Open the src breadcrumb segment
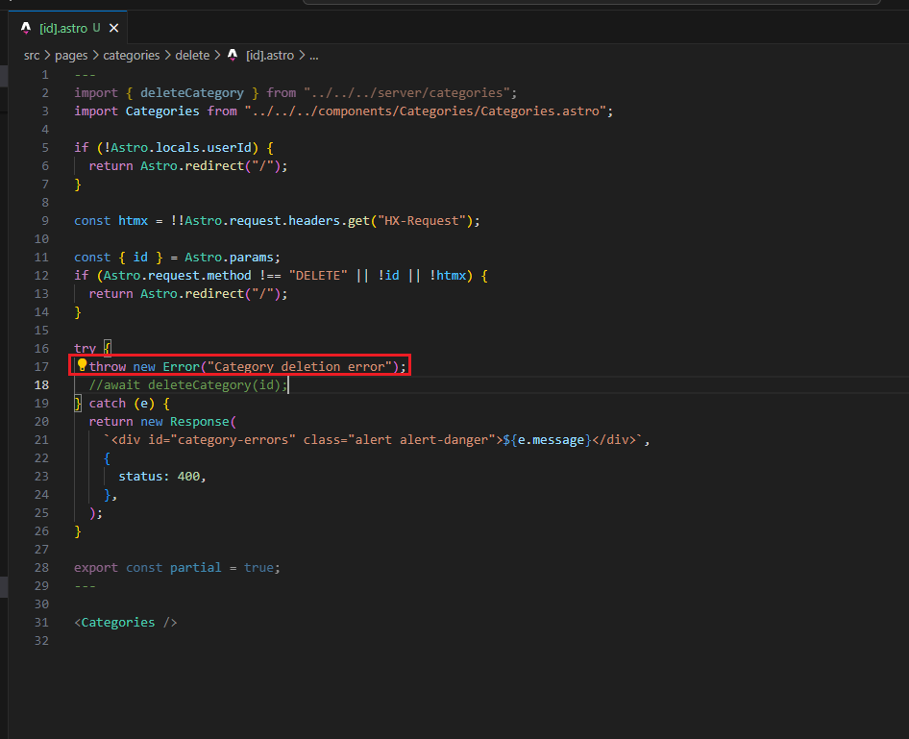Screen dimensions: 909x739 pos(32,56)
